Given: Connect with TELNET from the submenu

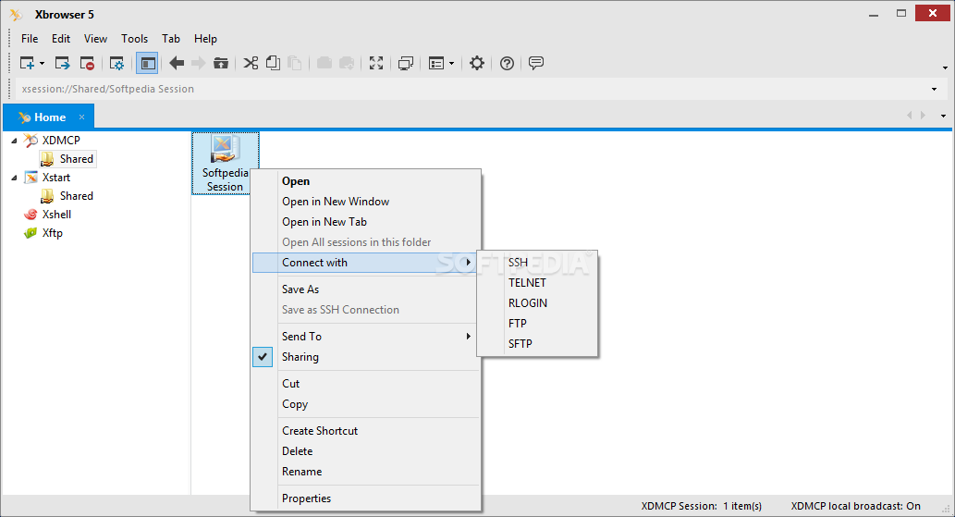Looking at the screenshot, I should point(537,283).
